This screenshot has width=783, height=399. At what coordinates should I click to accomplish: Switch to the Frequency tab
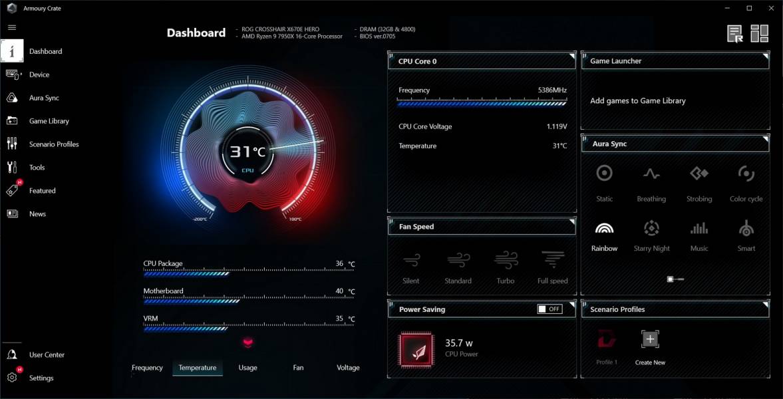tap(147, 368)
